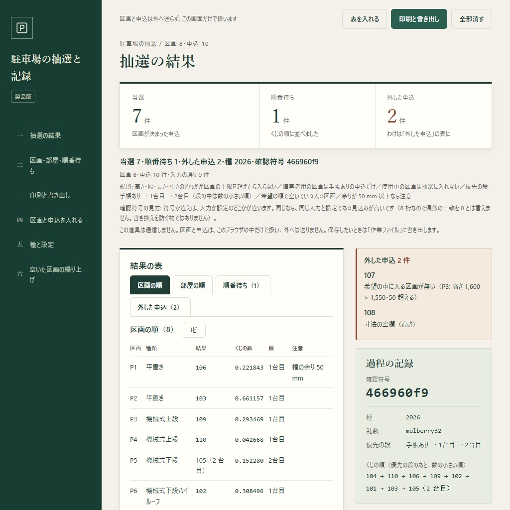Click the 印刷と書き出し button at top
Viewport: 510px width, 510px height.
point(419,19)
